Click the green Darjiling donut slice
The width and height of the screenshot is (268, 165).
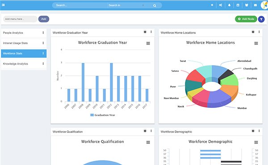pyautogui.click(x=230, y=79)
